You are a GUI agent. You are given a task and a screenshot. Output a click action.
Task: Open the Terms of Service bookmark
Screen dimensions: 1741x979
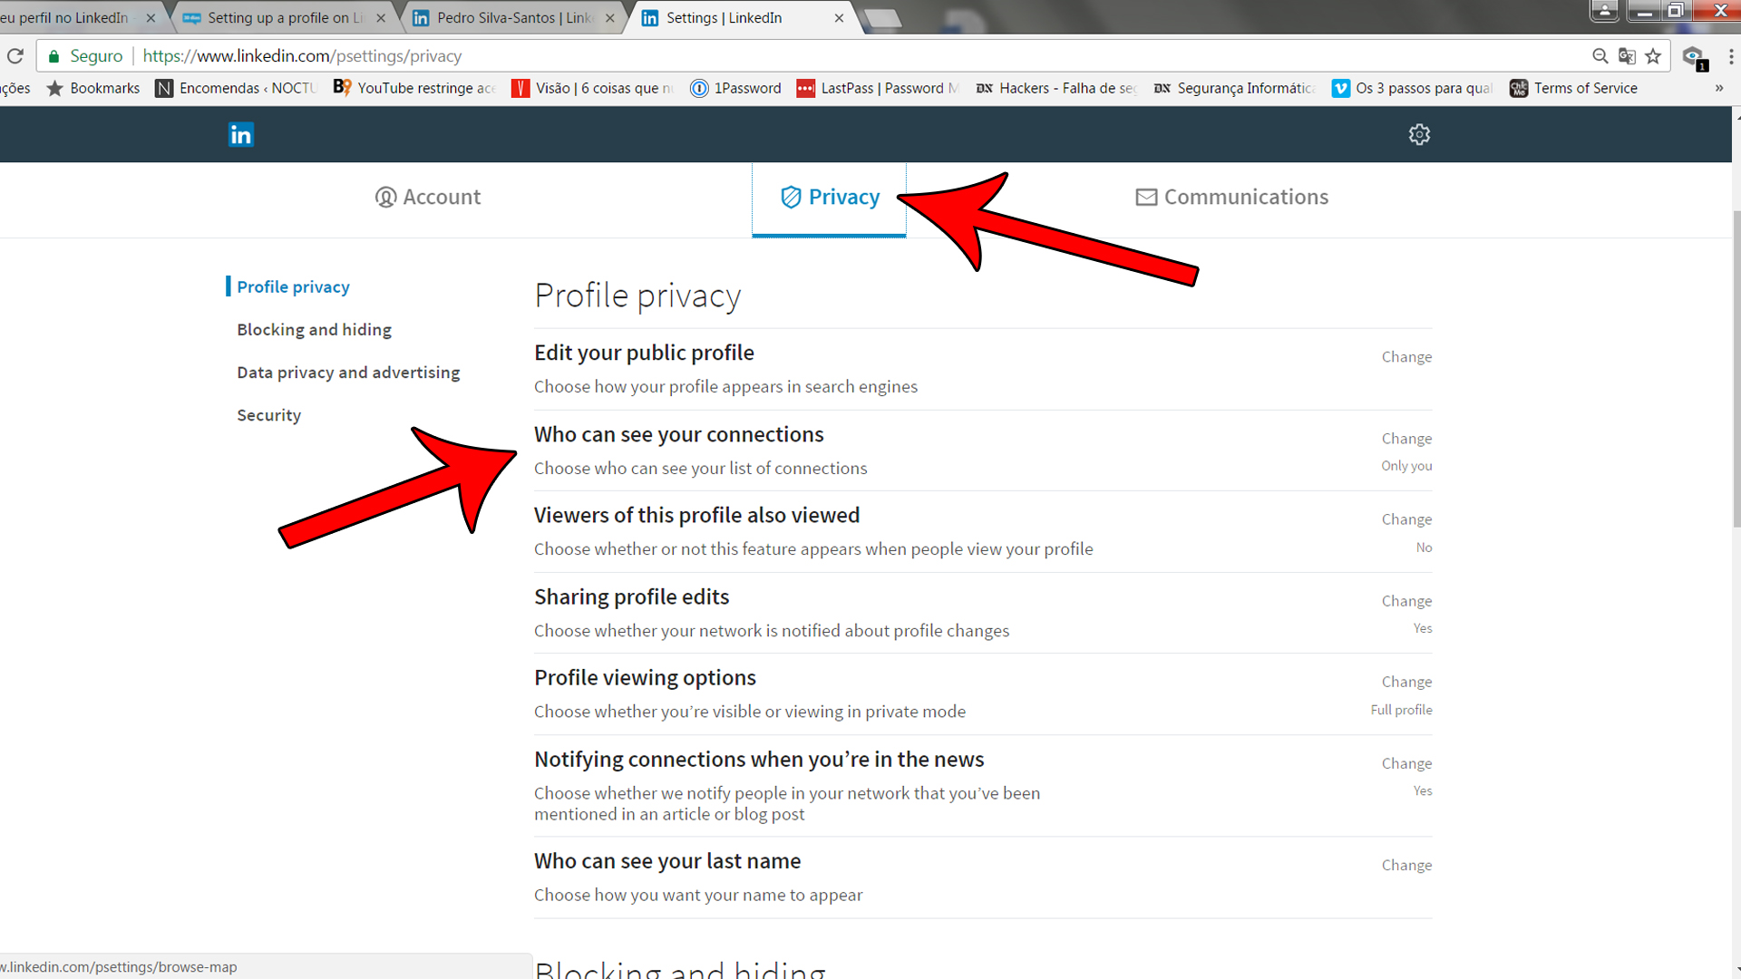pyautogui.click(x=1573, y=88)
